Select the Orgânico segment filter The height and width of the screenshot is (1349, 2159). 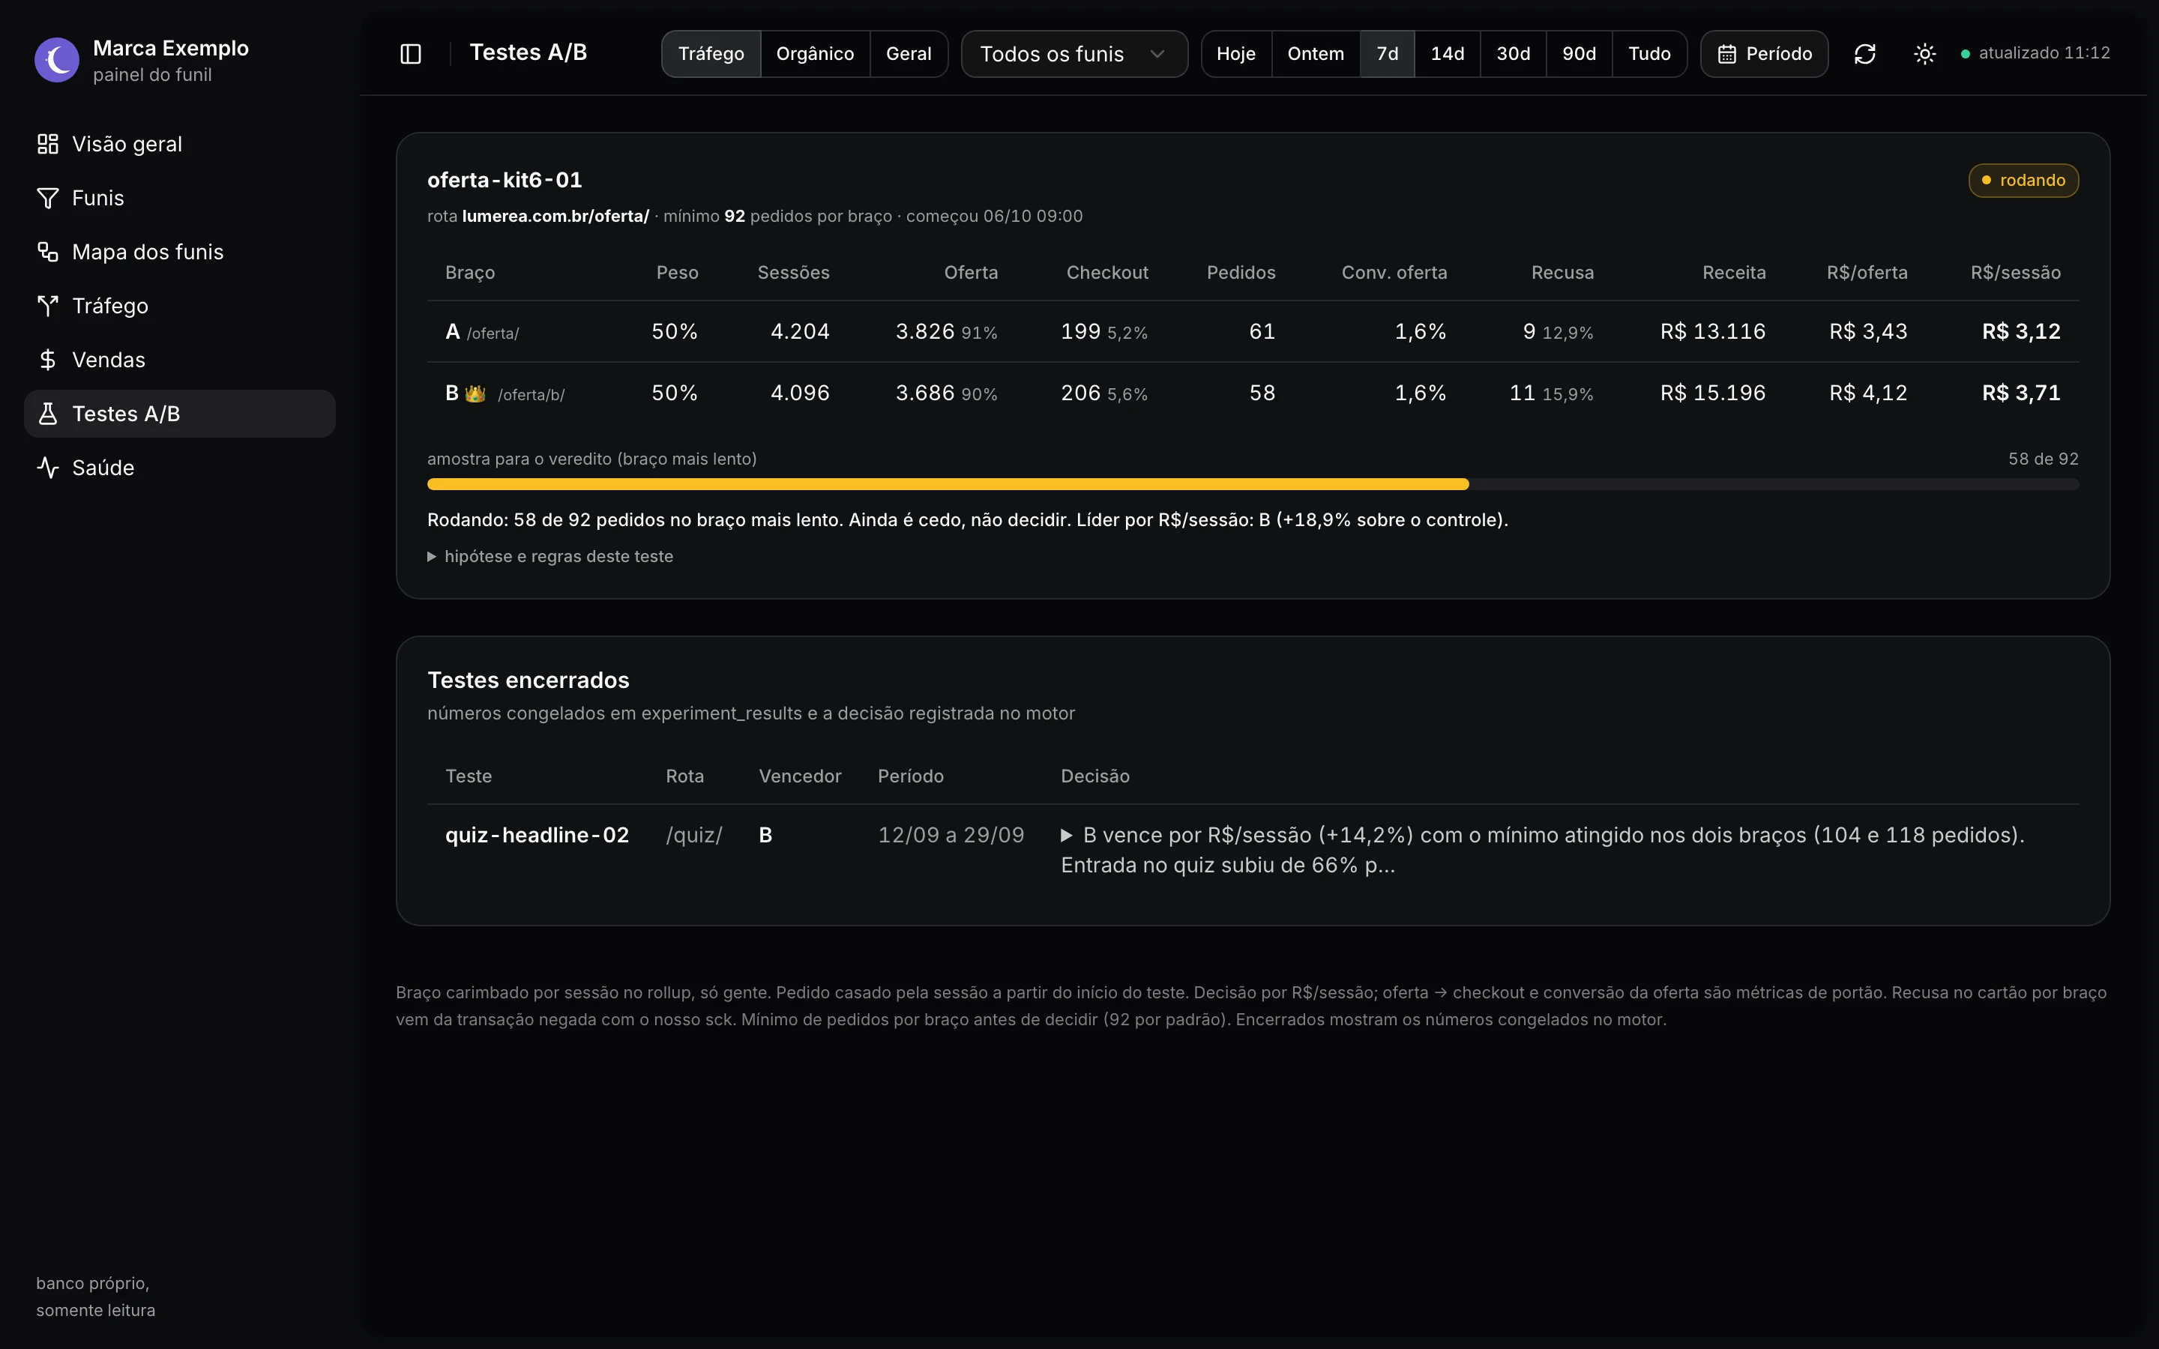[x=815, y=53]
